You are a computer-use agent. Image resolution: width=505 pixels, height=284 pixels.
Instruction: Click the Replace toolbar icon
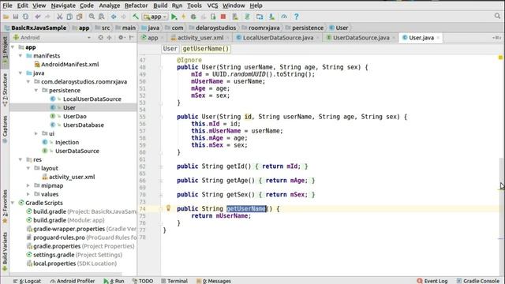(x=102, y=17)
